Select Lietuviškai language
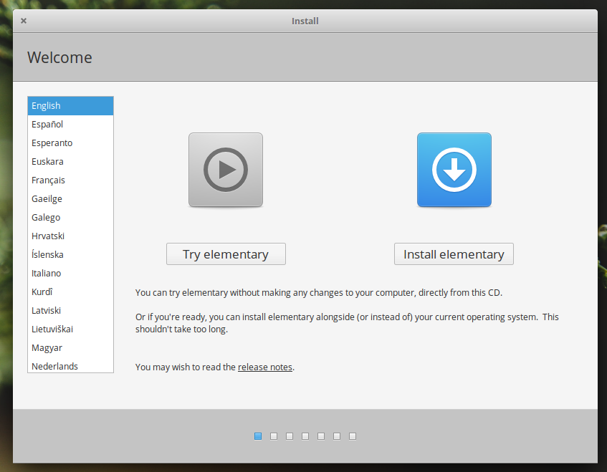 pyautogui.click(x=70, y=329)
